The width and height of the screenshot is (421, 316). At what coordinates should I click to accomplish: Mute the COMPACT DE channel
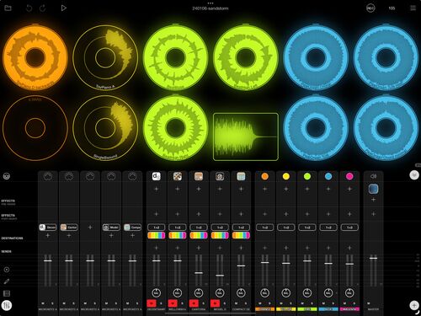(x=237, y=303)
